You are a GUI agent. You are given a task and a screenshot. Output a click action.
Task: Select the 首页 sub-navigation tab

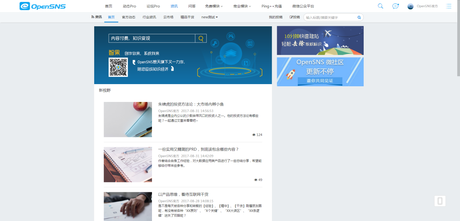click(x=111, y=17)
